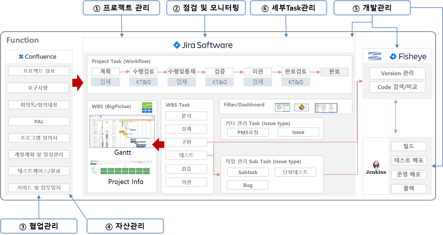This screenshot has height=235, width=443.
Task: Select the 완료 final workflow step
Action: [335, 72]
